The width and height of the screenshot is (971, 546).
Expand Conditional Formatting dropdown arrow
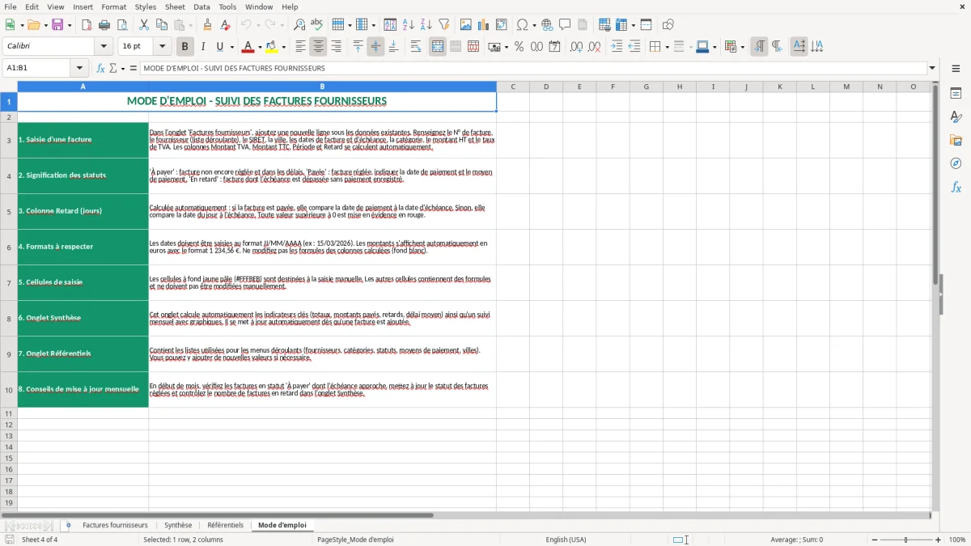tap(741, 47)
